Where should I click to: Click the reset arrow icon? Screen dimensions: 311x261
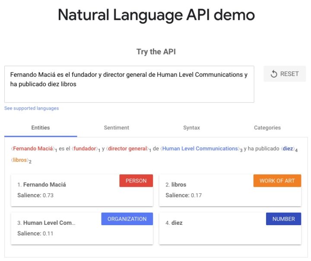(x=274, y=74)
